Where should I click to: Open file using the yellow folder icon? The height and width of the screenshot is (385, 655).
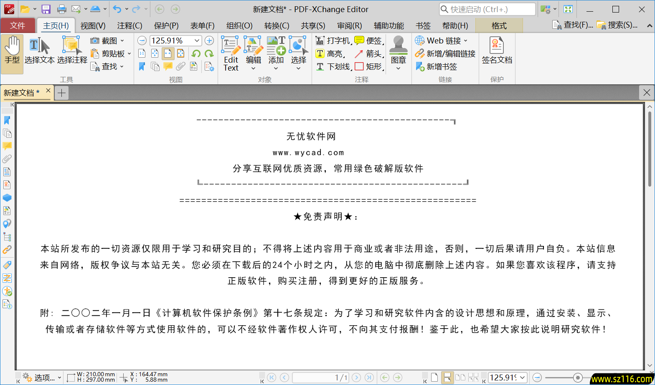pyautogui.click(x=25, y=9)
